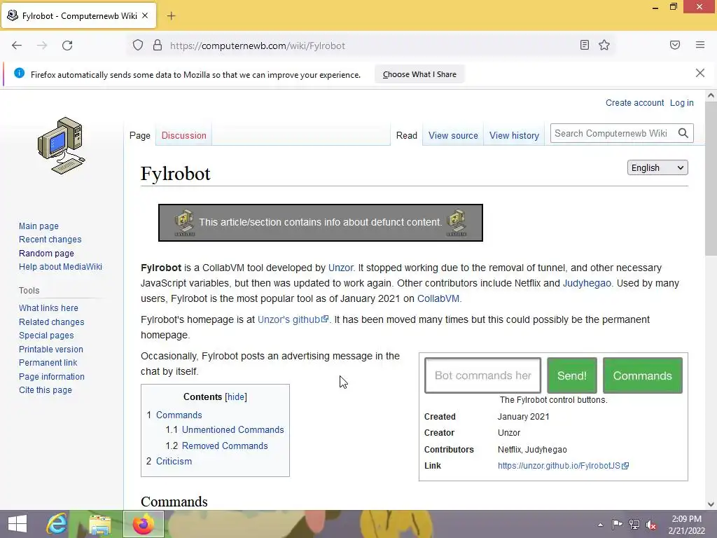Open What links here tool
Viewport: 717px width, 538px height.
(48, 308)
